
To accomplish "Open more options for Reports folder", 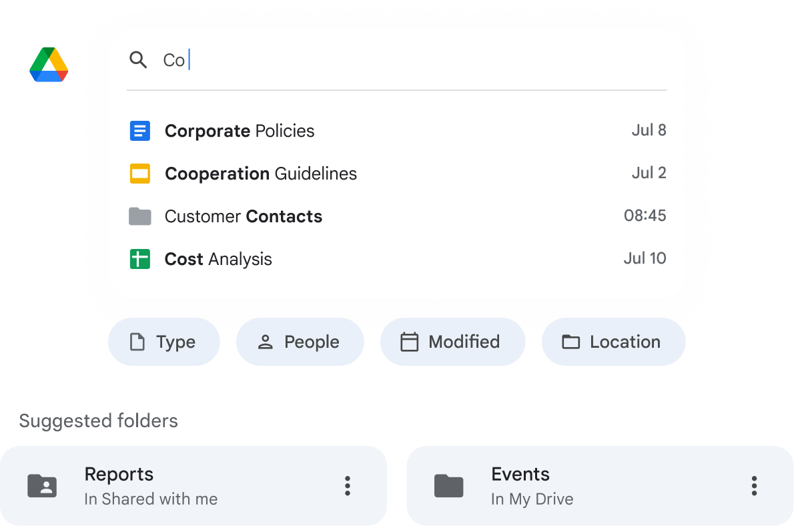I will 348,486.
